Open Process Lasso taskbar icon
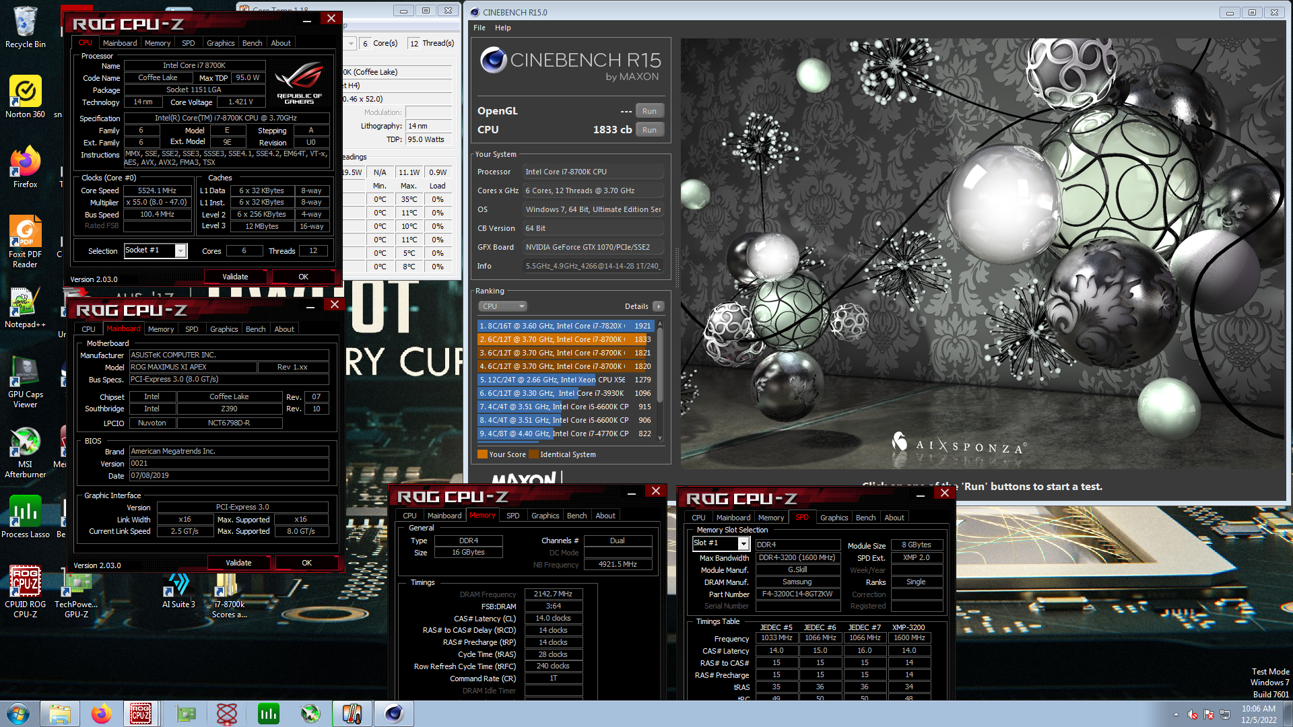The width and height of the screenshot is (1293, 727). pyautogui.click(x=269, y=714)
